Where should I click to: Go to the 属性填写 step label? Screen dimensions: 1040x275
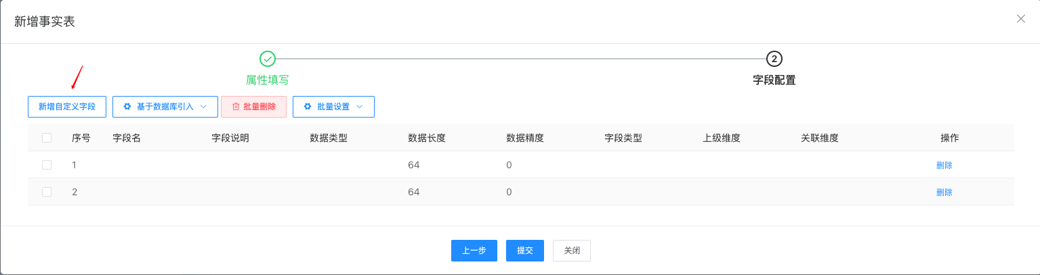point(268,80)
